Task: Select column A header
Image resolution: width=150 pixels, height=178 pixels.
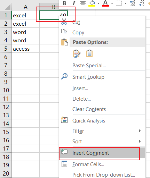Action: 25,7
